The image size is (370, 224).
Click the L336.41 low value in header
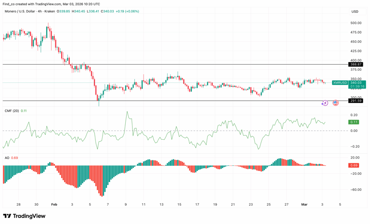[93, 12]
